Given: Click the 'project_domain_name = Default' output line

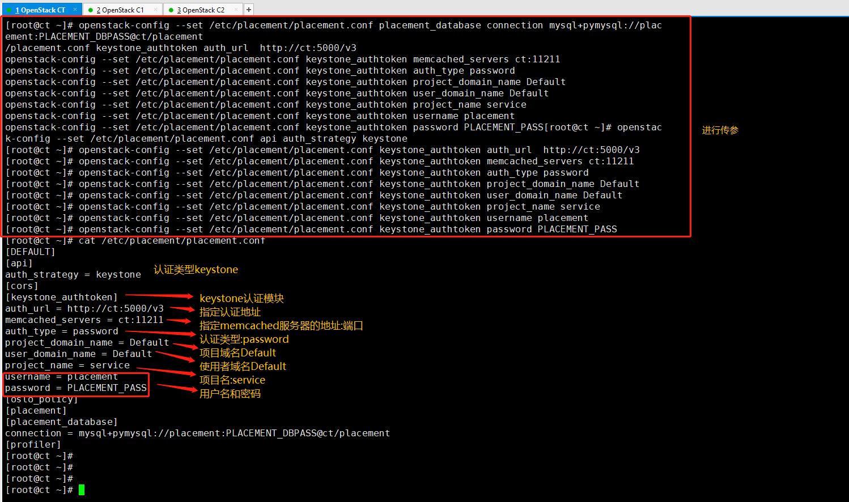Looking at the screenshot, I should (87, 343).
